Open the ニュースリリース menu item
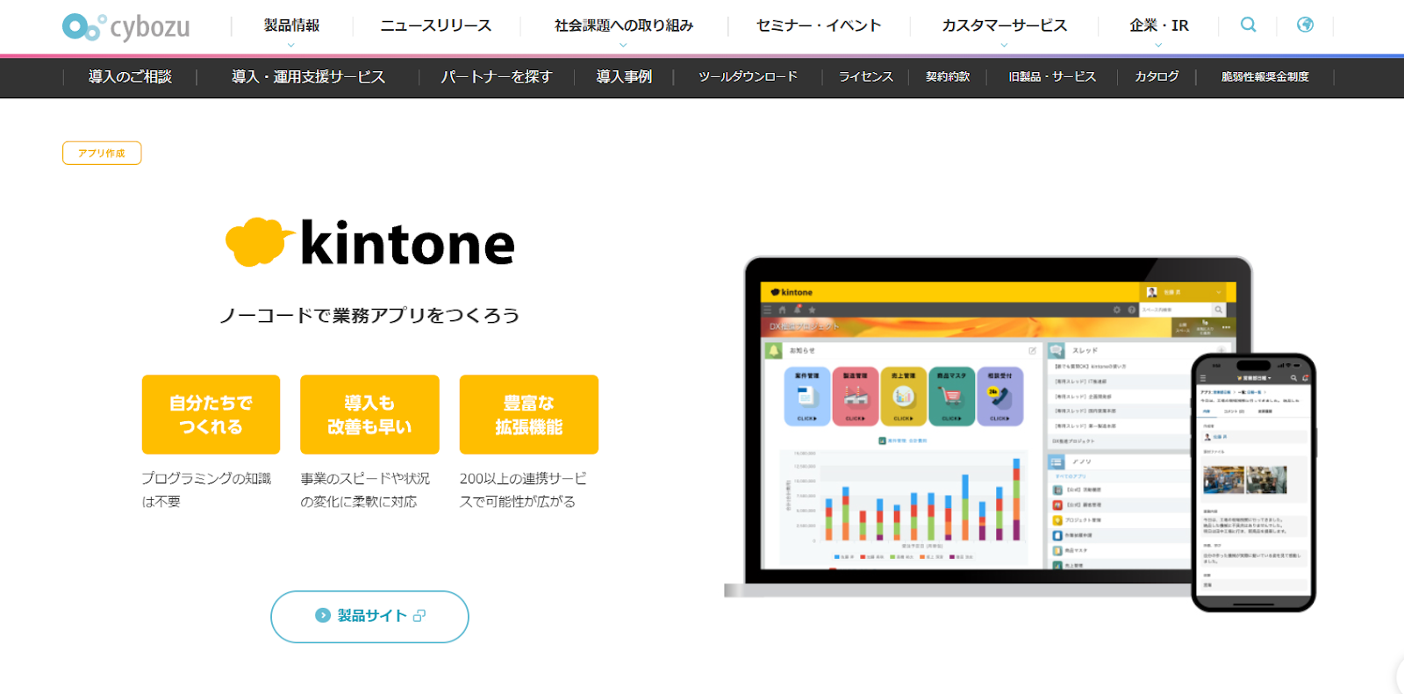 (436, 25)
